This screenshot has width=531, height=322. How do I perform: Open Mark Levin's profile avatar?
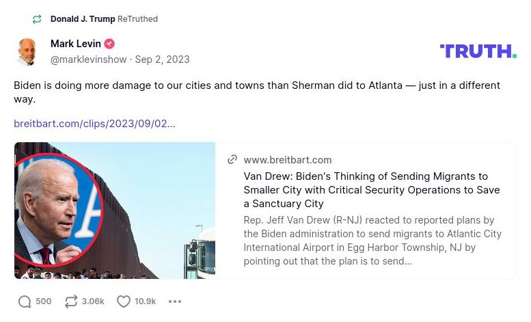click(x=27, y=52)
